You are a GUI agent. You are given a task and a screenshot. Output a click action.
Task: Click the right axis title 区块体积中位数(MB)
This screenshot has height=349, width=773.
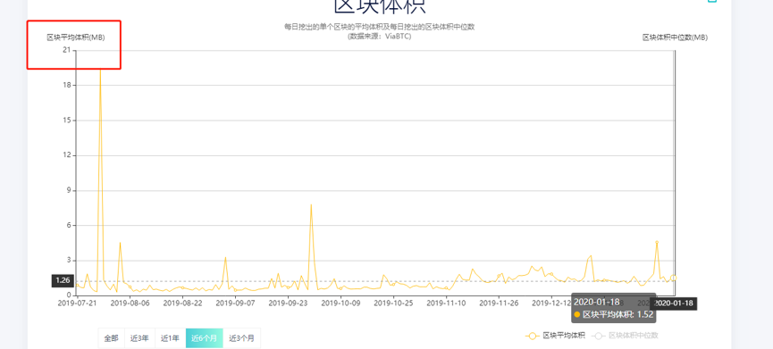(x=675, y=37)
